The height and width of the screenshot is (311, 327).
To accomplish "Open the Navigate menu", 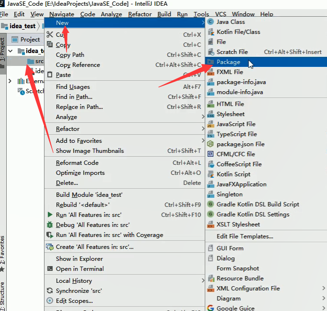I will tap(62, 14).
